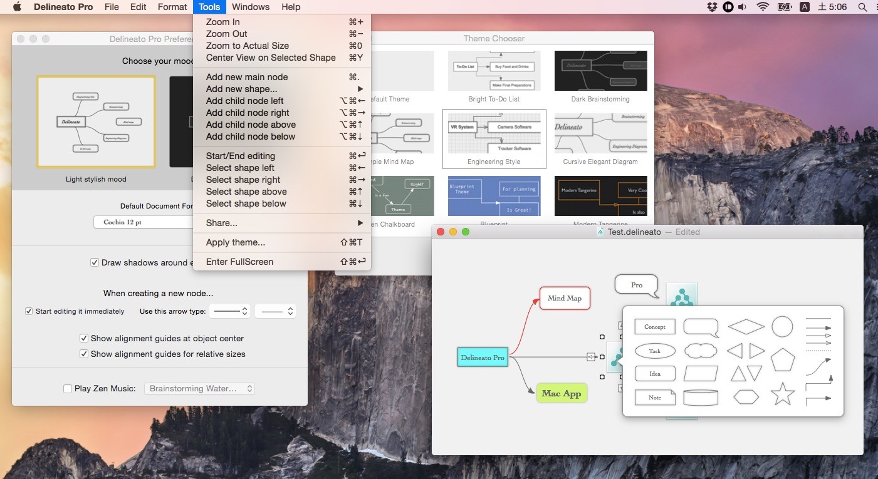Open the first arrow type dropdown

click(229, 311)
